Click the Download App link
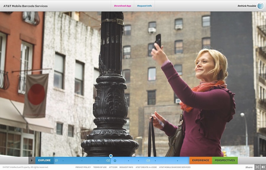266x170 pixels. [122, 6]
